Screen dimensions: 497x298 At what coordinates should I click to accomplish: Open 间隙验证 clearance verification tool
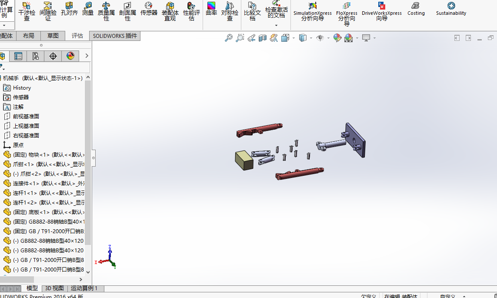(x=48, y=11)
